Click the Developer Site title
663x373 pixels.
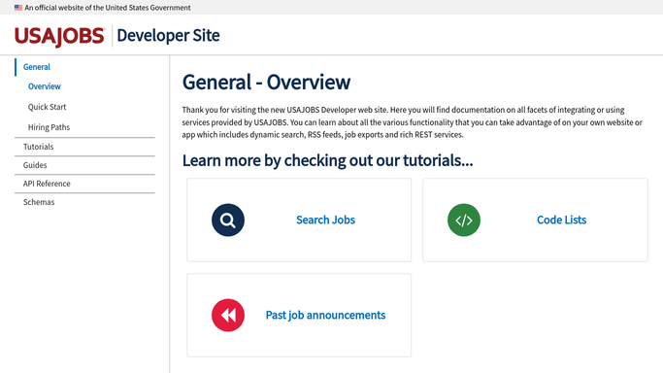pyautogui.click(x=168, y=36)
